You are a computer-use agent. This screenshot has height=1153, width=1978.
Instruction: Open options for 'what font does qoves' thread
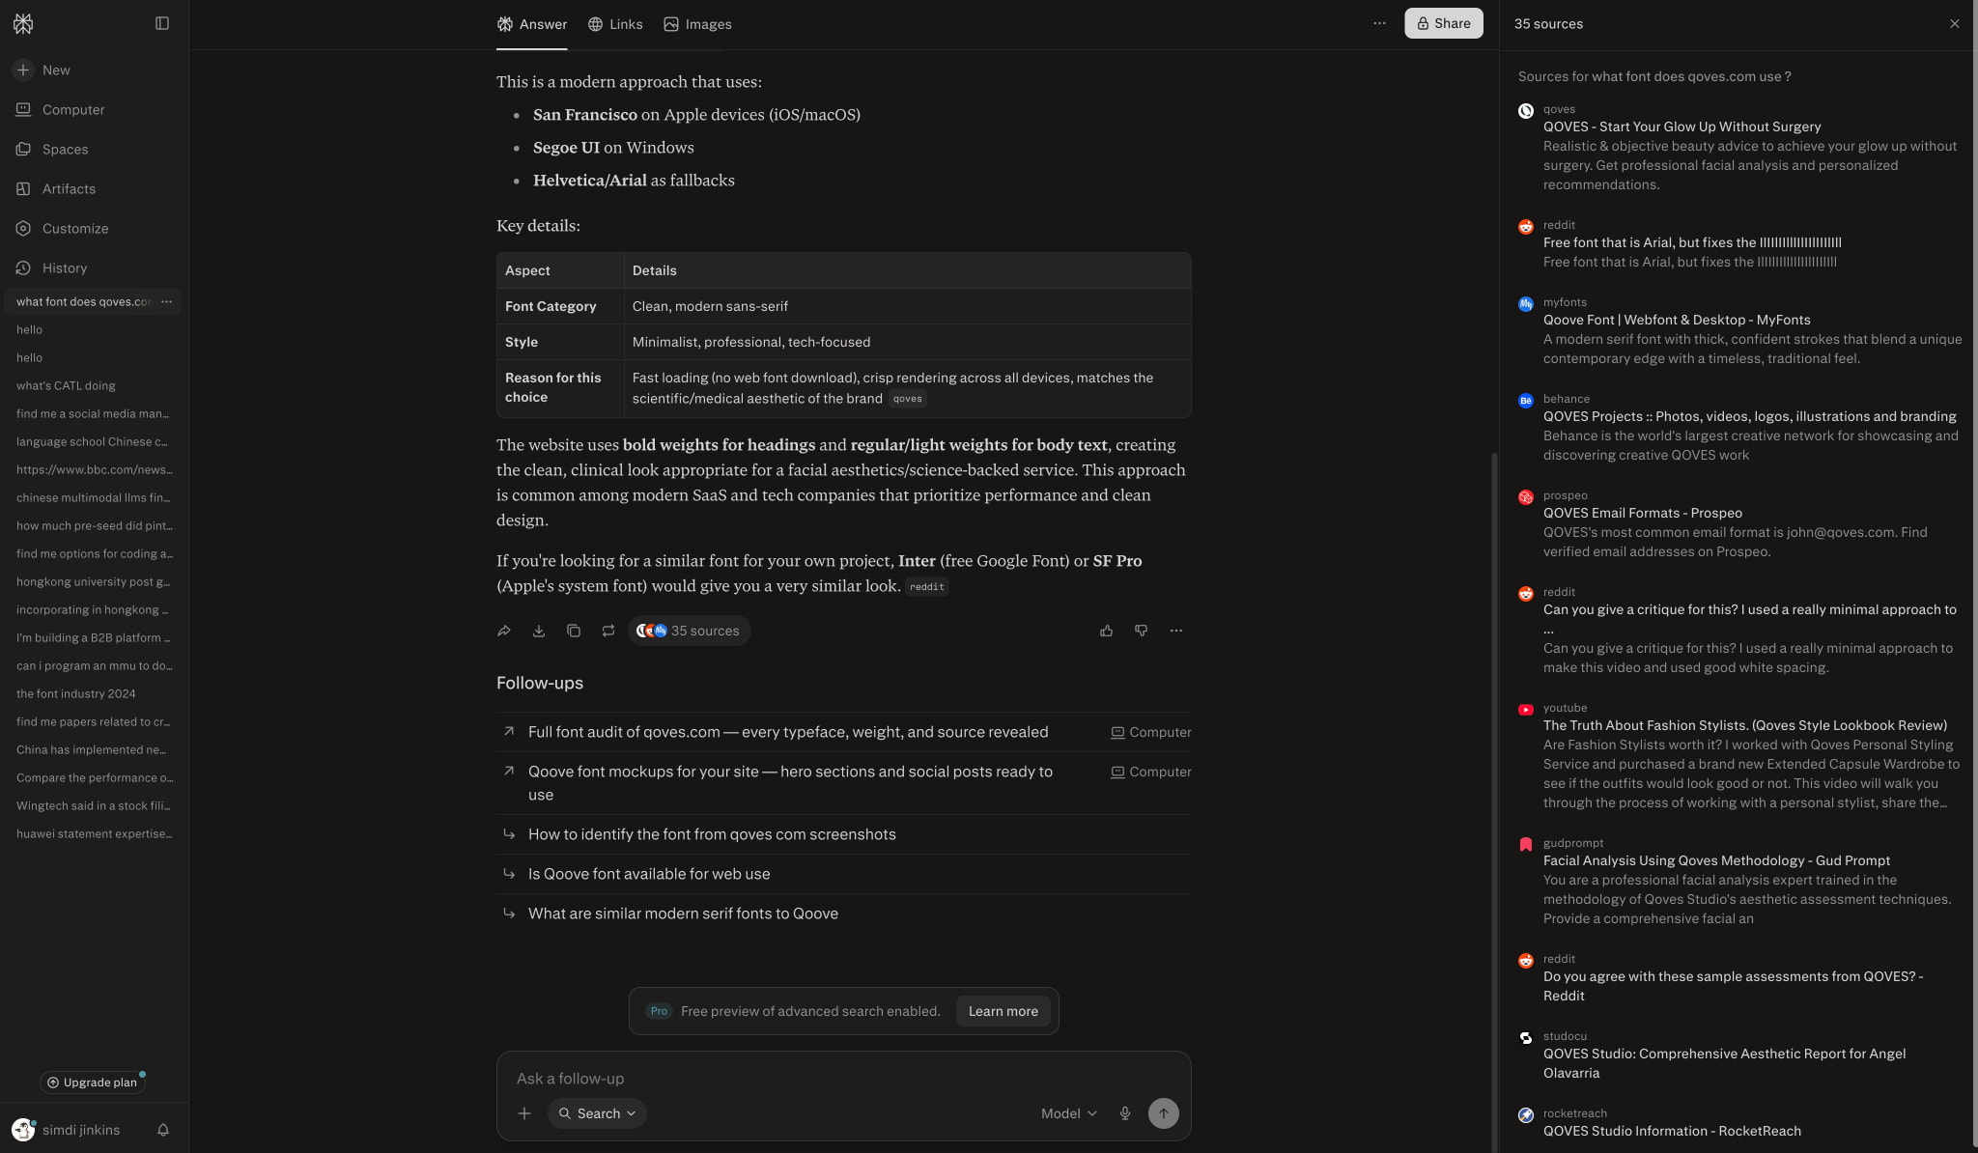(x=167, y=302)
